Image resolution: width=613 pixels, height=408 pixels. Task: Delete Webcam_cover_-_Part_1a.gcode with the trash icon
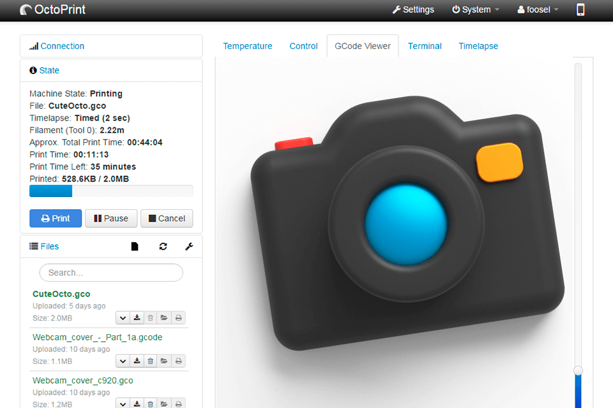click(x=150, y=361)
